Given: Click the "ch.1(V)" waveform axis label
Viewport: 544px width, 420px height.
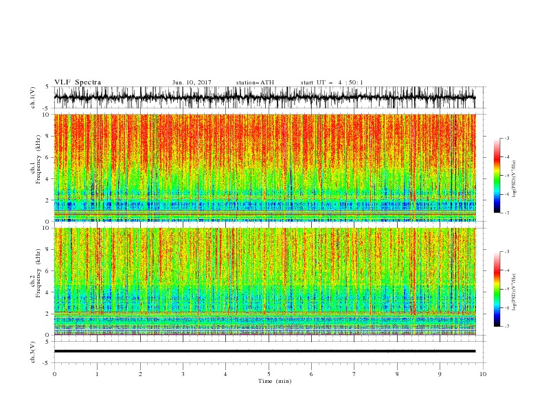Looking at the screenshot, I should point(33,97).
